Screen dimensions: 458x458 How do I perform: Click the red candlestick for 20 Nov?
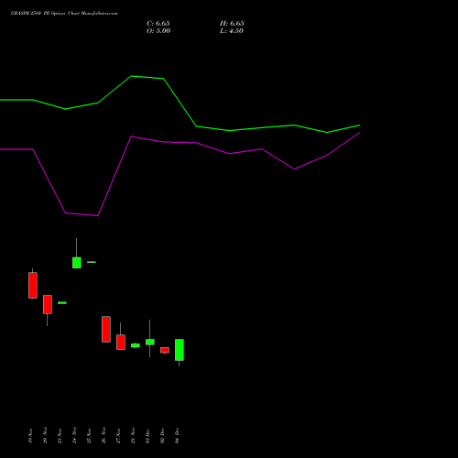[x=48, y=304]
